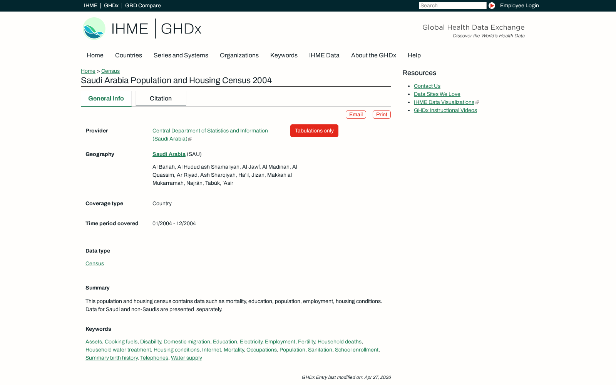Click the 'Country' coverage type value
The height and width of the screenshot is (385, 616).
click(x=162, y=203)
